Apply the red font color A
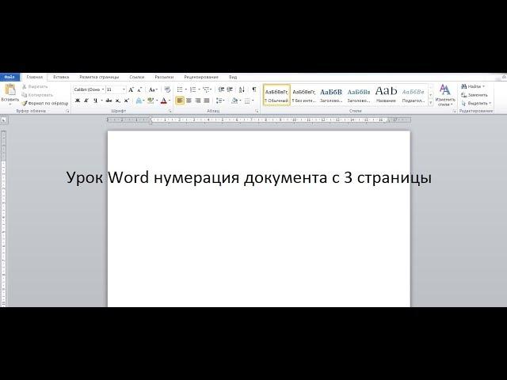This screenshot has width=507, height=380. [164, 101]
